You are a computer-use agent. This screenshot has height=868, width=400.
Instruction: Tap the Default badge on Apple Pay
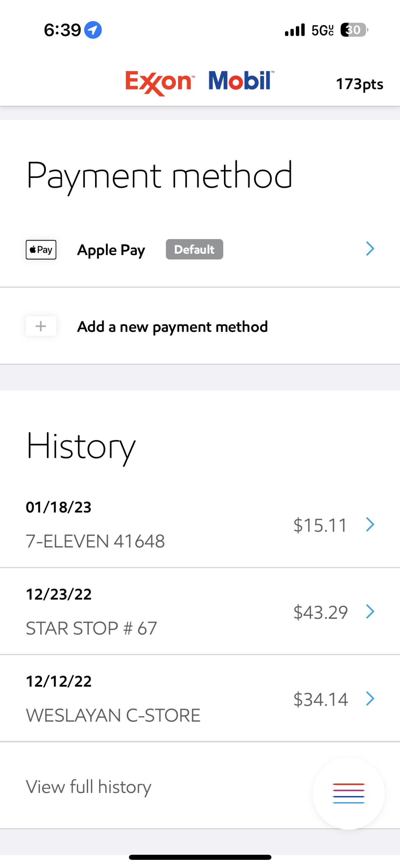194,250
